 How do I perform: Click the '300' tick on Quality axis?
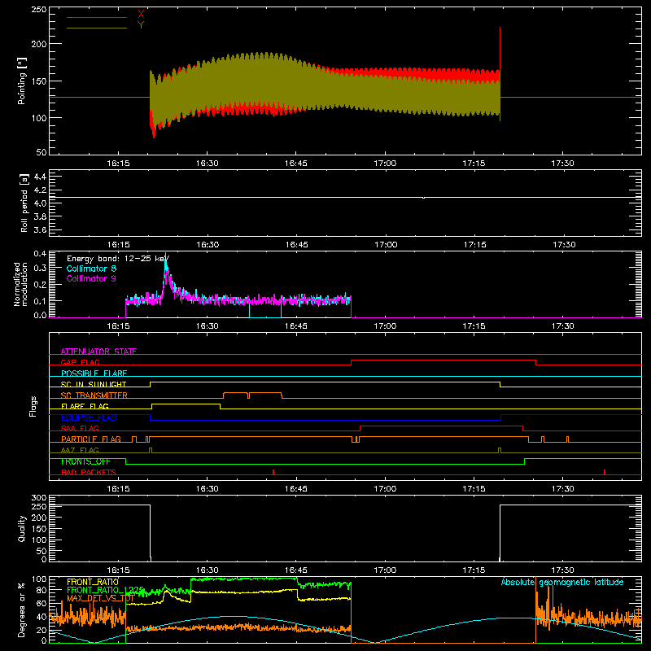tap(39, 498)
